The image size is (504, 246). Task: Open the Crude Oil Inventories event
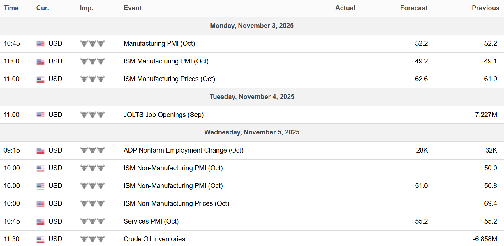coord(154,239)
